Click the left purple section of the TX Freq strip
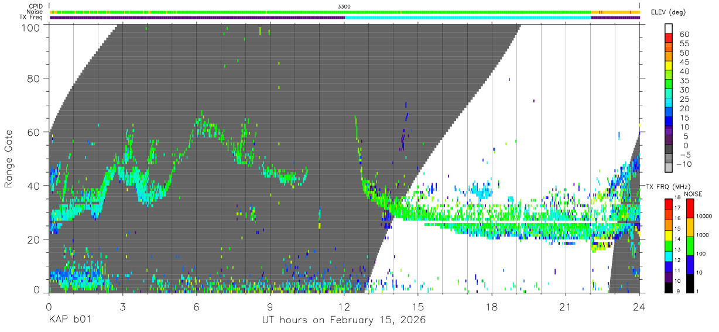Viewport: 719px width, 332px height. coord(197,18)
